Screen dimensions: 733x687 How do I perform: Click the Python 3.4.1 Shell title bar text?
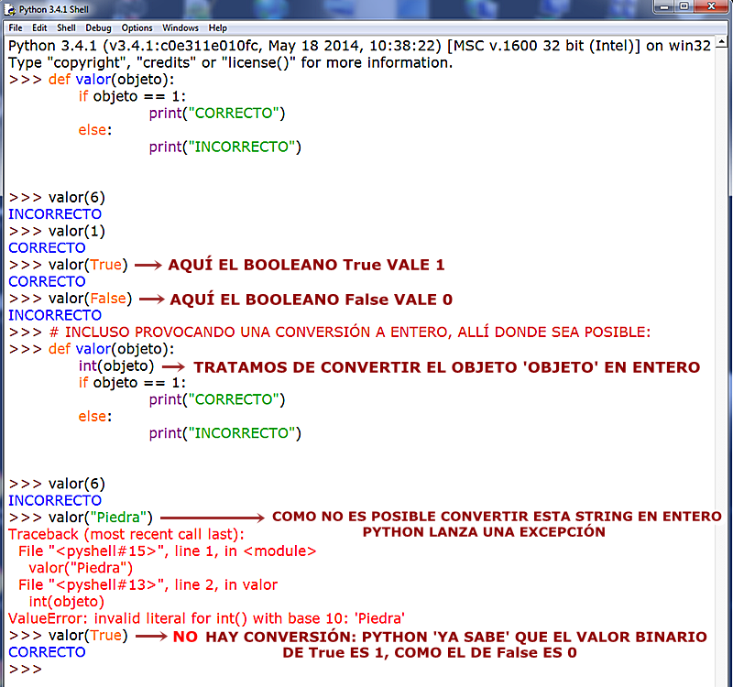53,10
